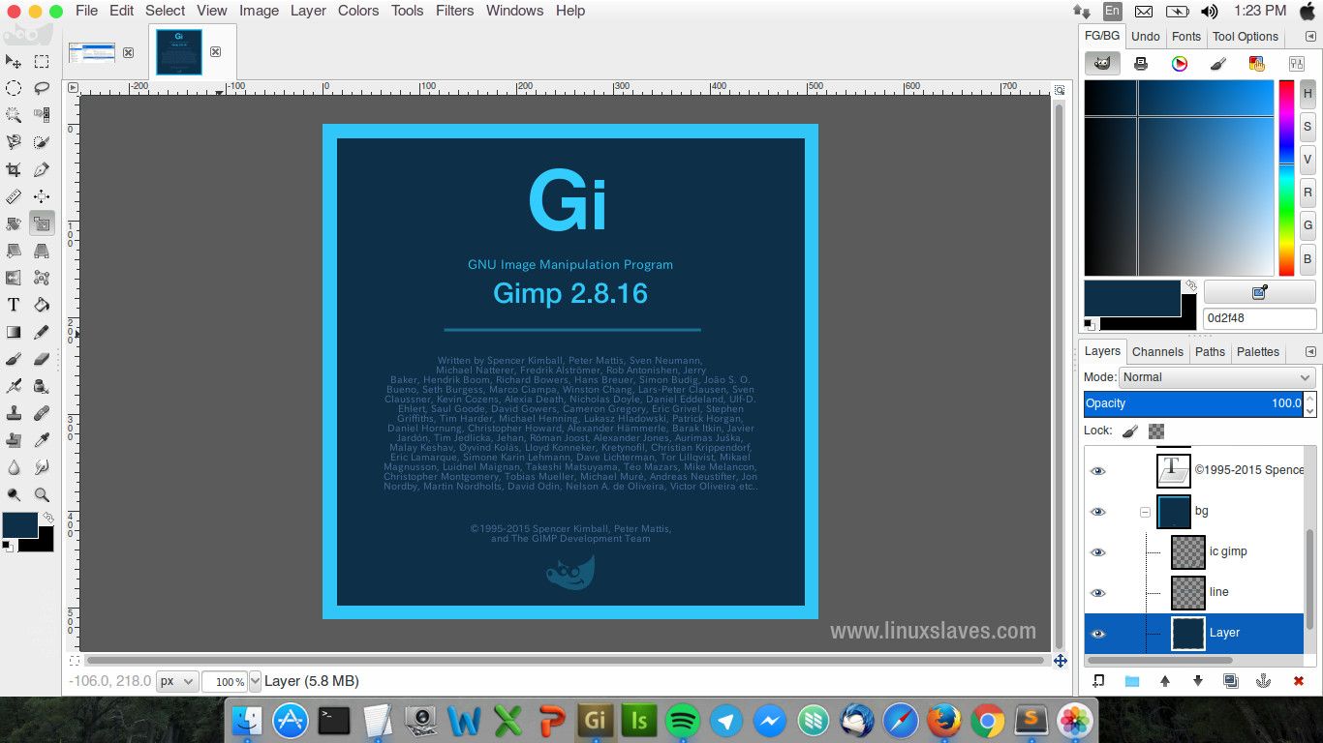Click the Paths pen tool
Image resolution: width=1323 pixels, height=743 pixels.
pyautogui.click(x=42, y=169)
